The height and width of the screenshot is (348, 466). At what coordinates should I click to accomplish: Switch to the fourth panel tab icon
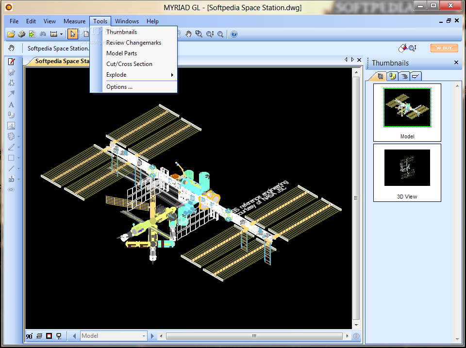[416, 76]
